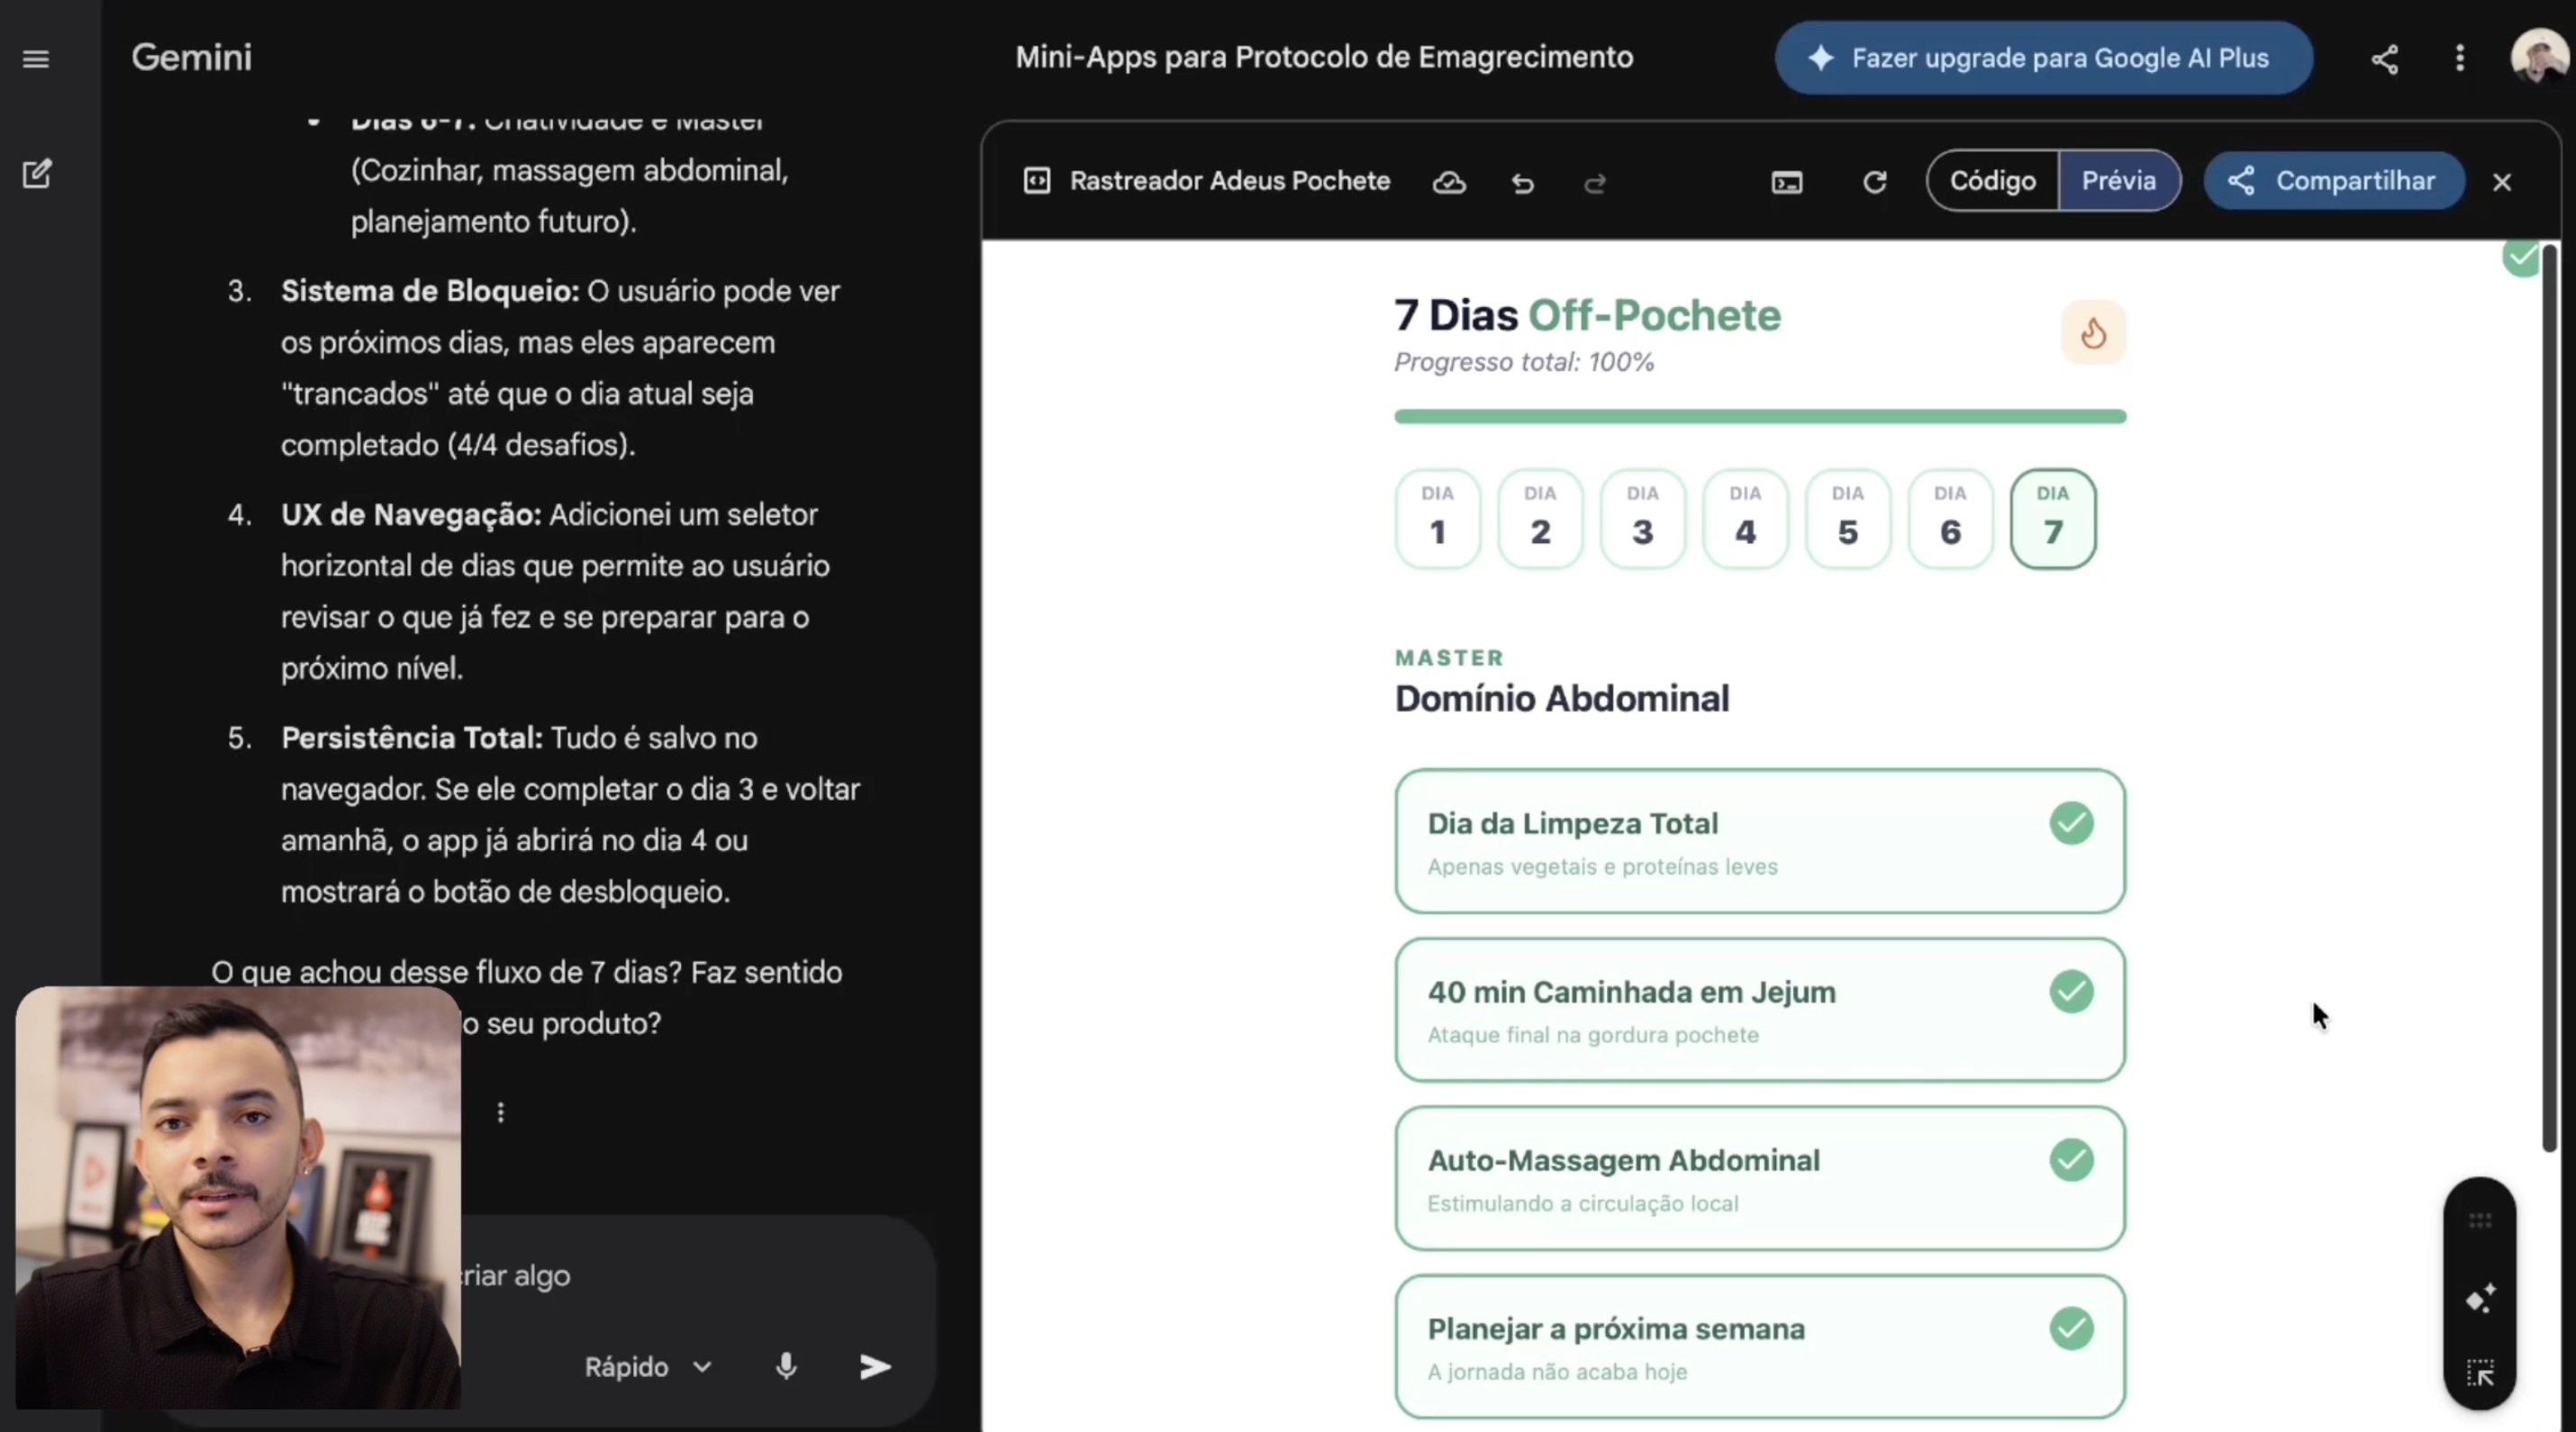
Task: Toggle the Dia da Limpeza Total checkmark
Action: (2071, 823)
